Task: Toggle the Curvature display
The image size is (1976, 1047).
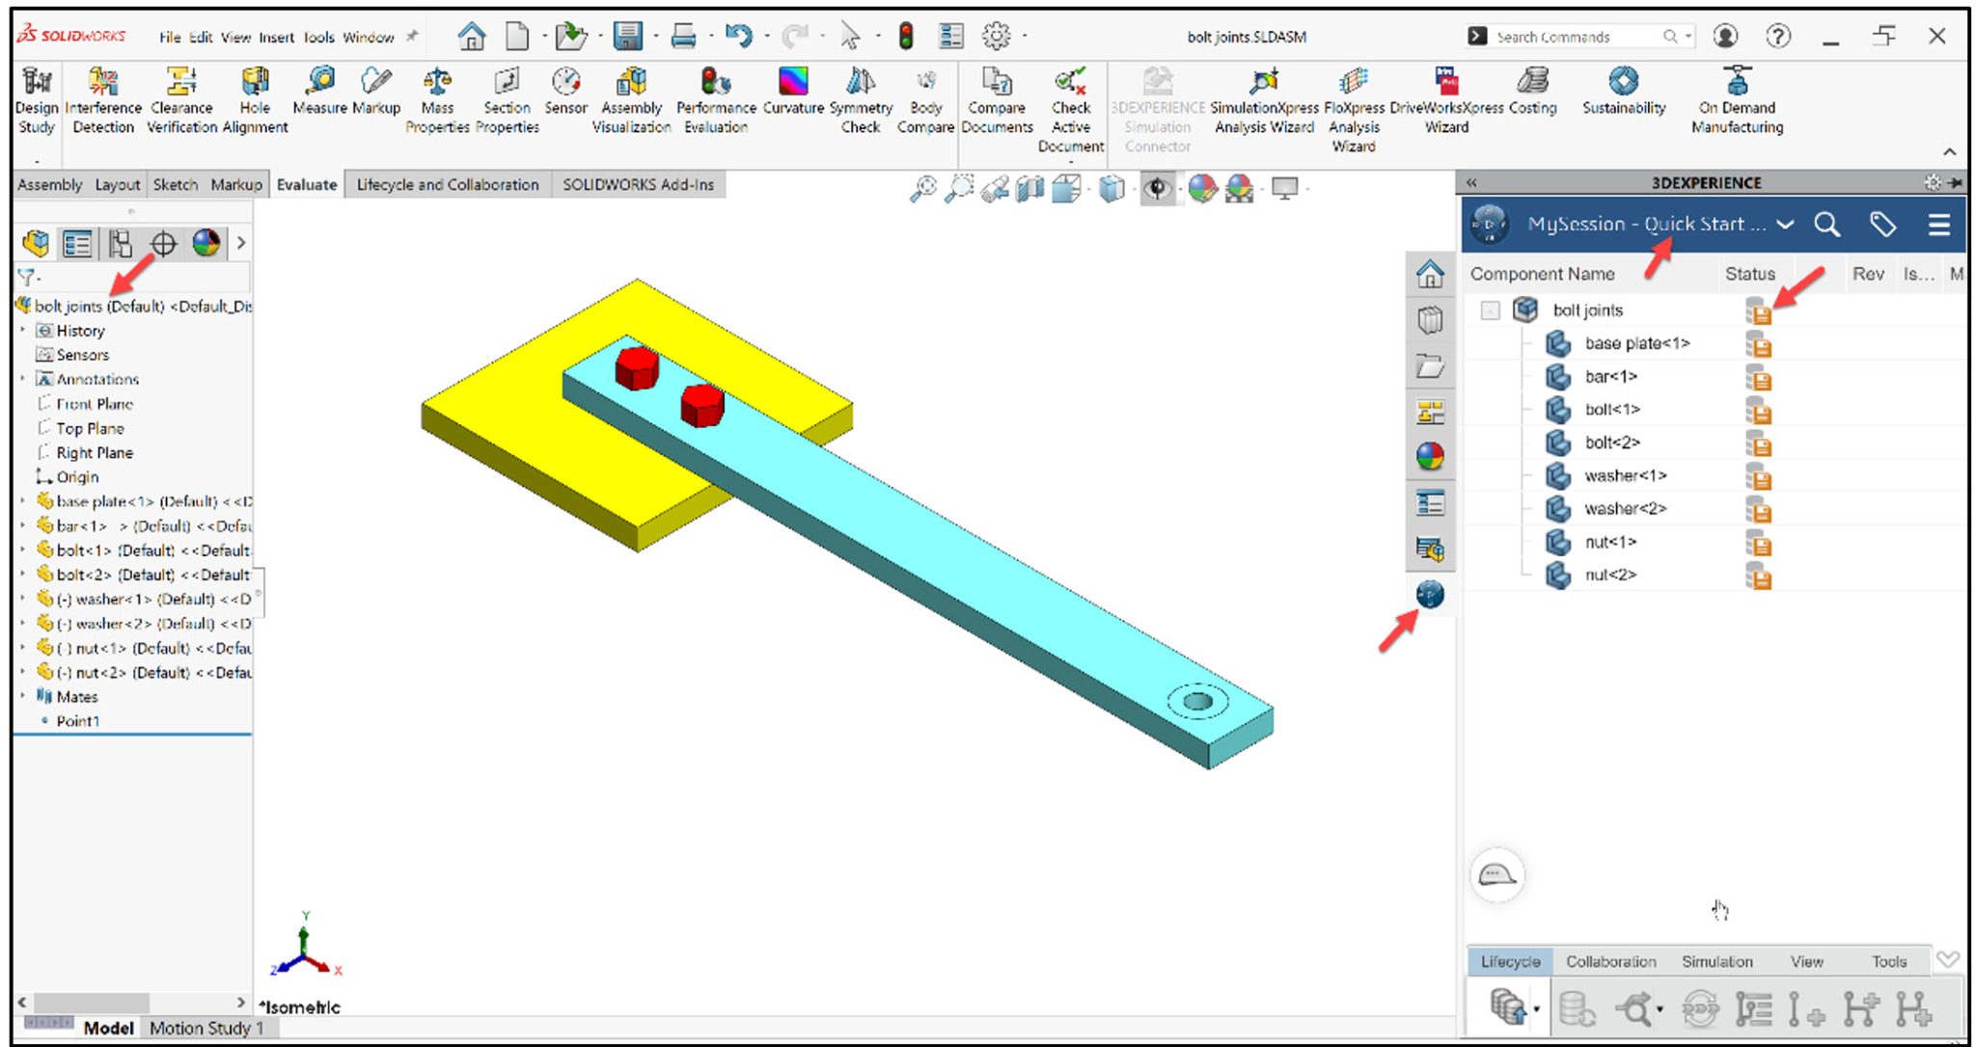Action: (x=791, y=92)
